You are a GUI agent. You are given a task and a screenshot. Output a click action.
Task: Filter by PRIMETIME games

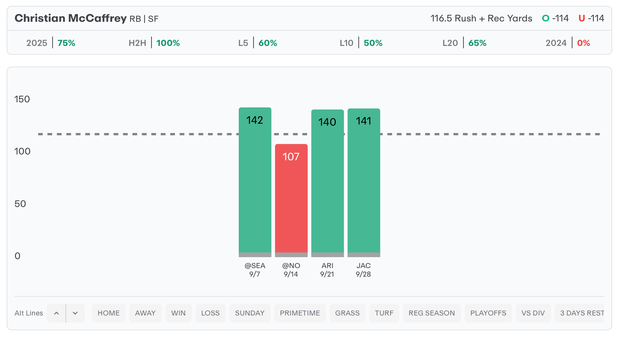click(x=300, y=313)
